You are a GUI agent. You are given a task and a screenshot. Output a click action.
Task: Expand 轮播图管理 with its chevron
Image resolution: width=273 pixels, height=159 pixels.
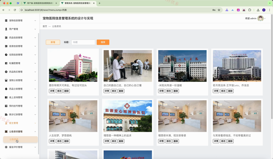[x=35, y=63]
